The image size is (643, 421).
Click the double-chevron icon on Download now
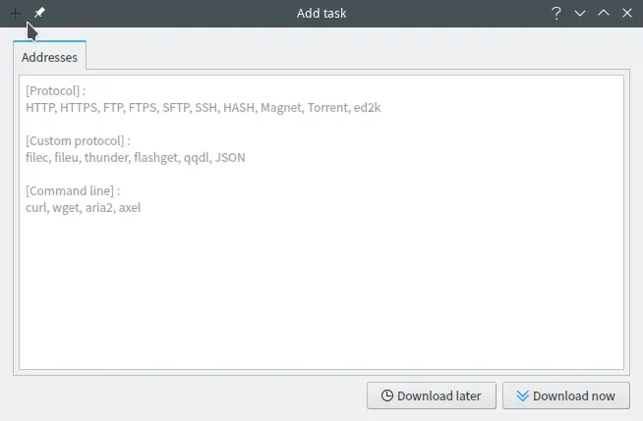coord(521,395)
